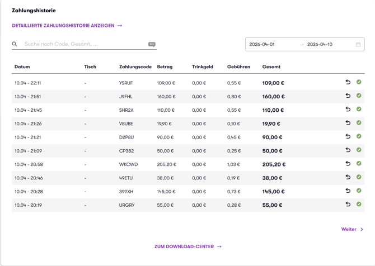Click refund arrow for 399XH payment
The image size is (375, 266).
click(x=348, y=191)
